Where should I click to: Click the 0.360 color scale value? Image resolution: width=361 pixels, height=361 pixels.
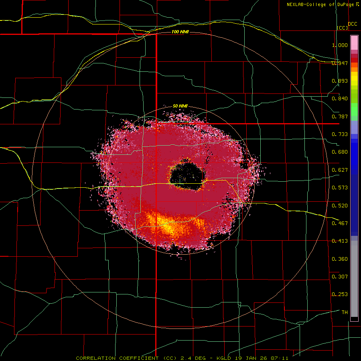[x=340, y=259]
